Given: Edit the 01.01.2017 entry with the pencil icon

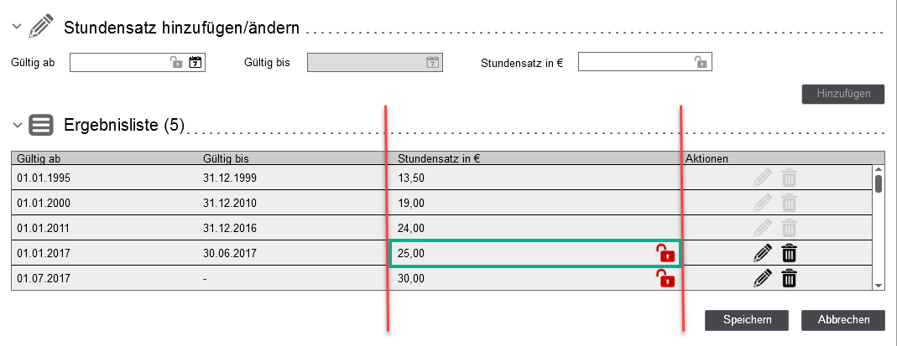Looking at the screenshot, I should (x=763, y=253).
